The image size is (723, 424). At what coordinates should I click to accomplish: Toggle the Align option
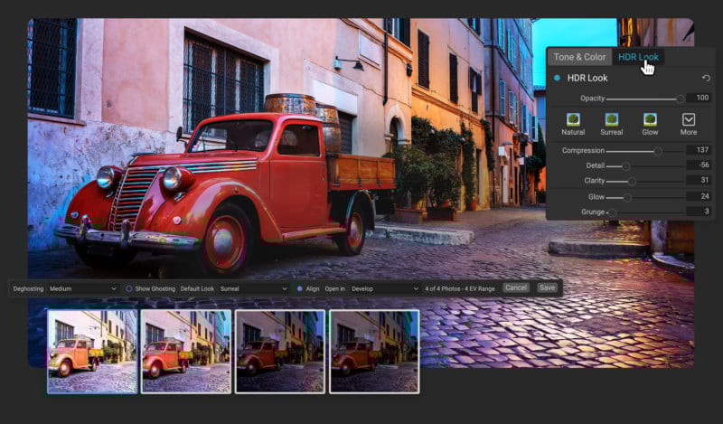tap(300, 288)
